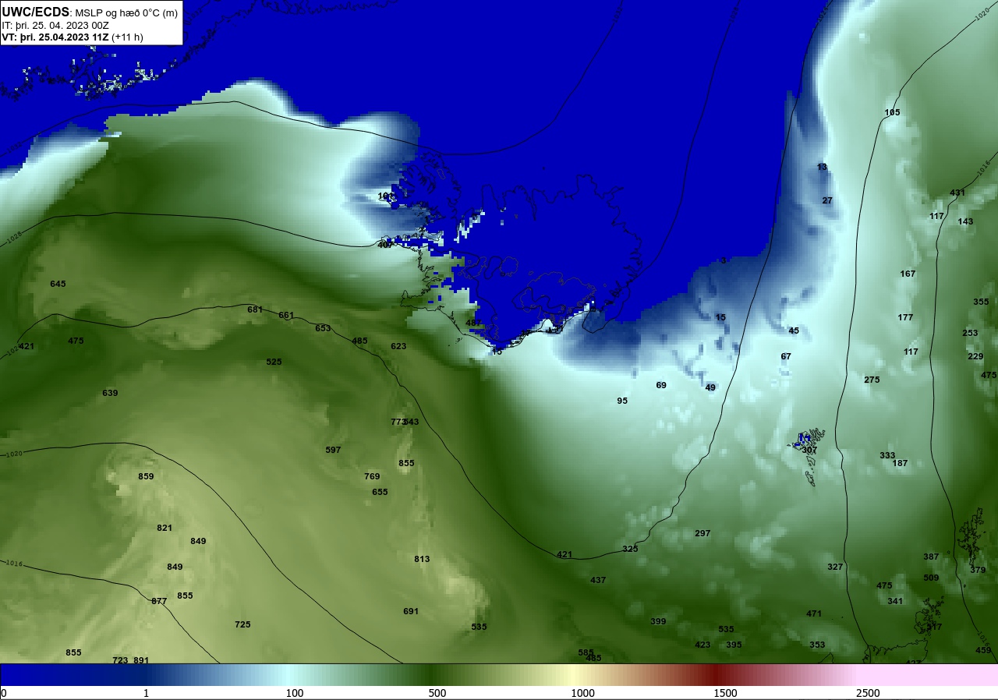Click the map value 325
Screen dimensions: 998x700
tap(630, 549)
